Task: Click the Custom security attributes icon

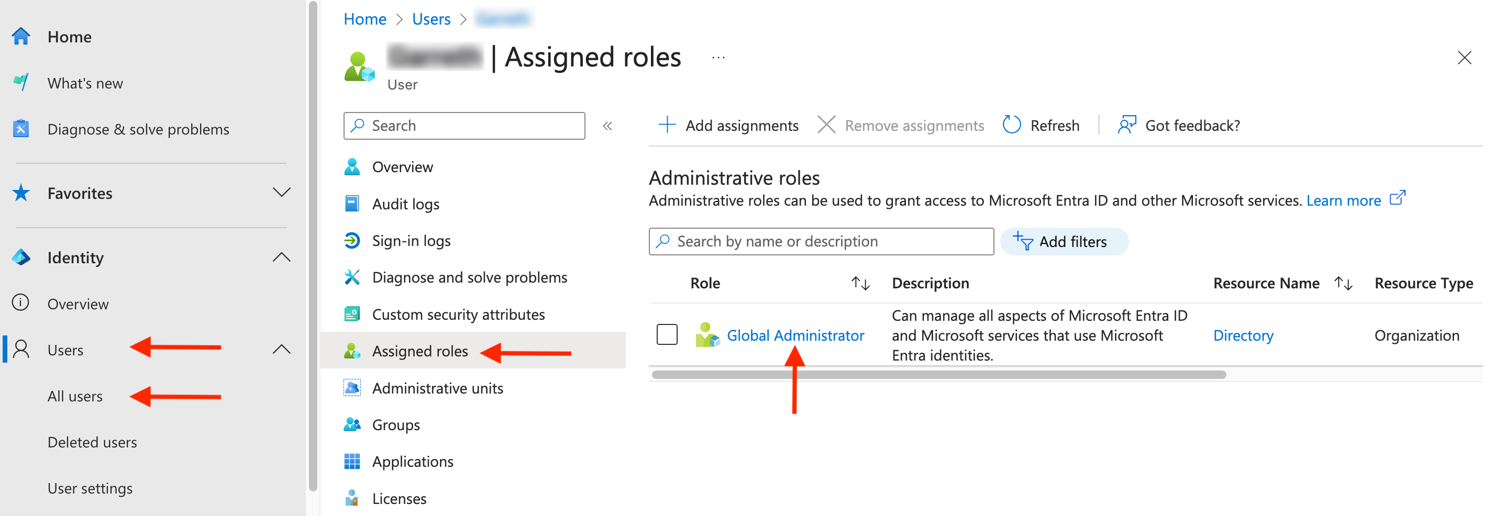Action: click(x=352, y=314)
